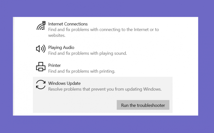Screen dimensions: 214x133
Task: Select the Internet Connections troubleshooter title
Action: click(68, 24)
